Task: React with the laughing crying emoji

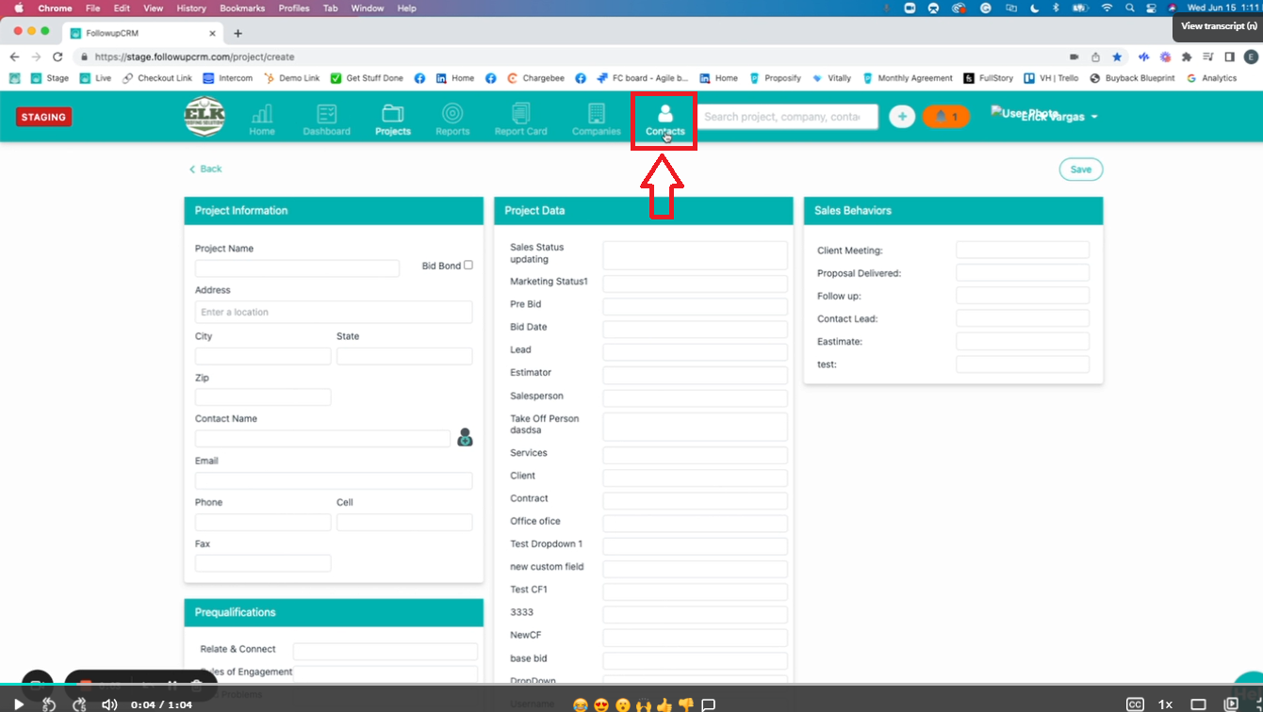Action: (x=581, y=704)
